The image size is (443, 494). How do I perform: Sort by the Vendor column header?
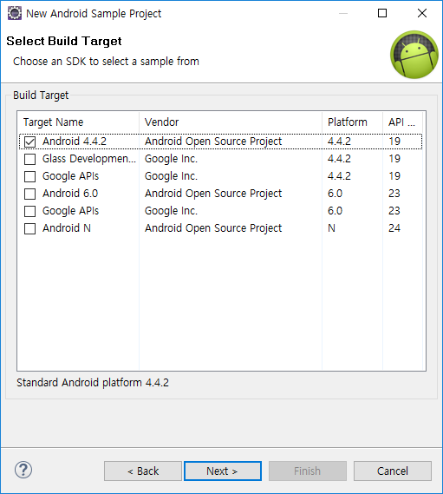(x=231, y=122)
